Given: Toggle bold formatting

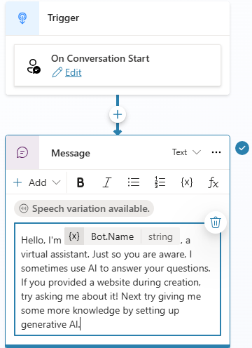Looking at the screenshot, I should click(x=80, y=182).
